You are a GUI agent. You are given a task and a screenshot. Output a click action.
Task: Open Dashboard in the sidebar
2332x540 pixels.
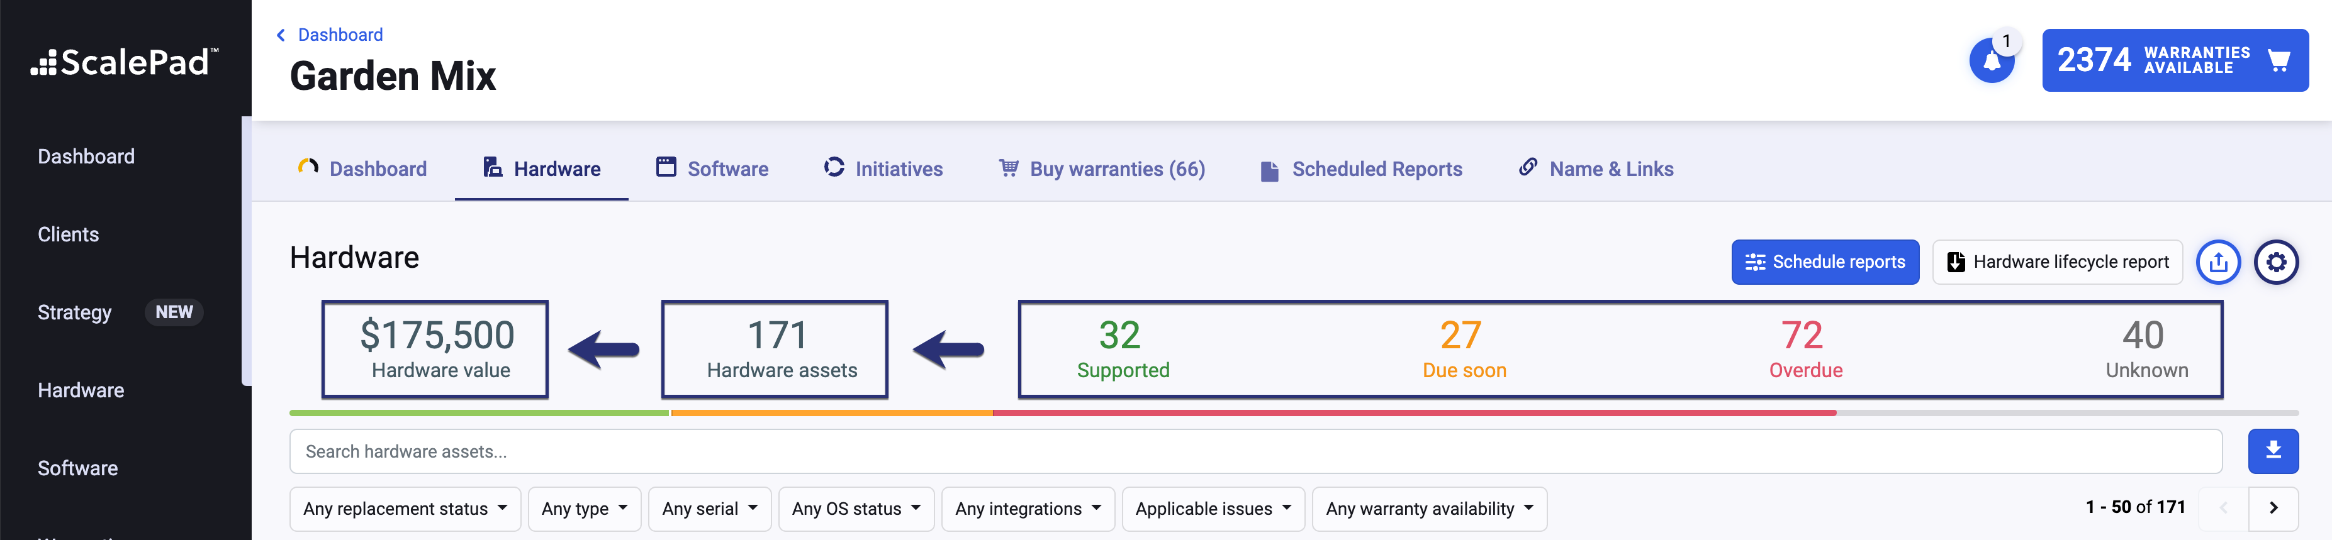tap(86, 157)
